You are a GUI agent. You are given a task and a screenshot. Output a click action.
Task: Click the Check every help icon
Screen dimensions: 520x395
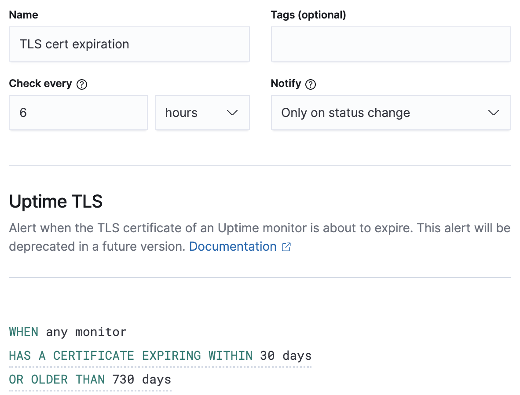82,84
